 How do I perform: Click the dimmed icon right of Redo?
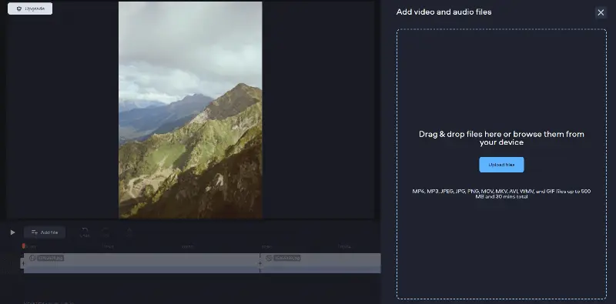point(129,232)
